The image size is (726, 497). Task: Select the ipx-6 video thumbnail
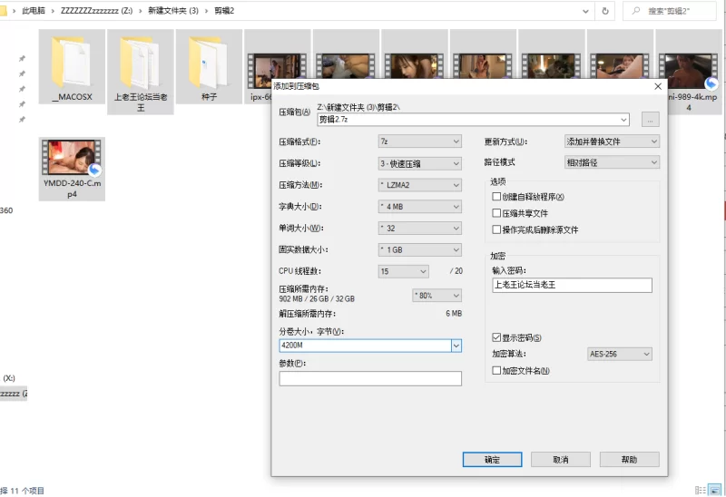tap(258, 66)
